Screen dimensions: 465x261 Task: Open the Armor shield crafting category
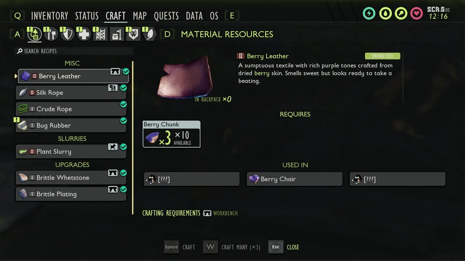click(x=67, y=35)
